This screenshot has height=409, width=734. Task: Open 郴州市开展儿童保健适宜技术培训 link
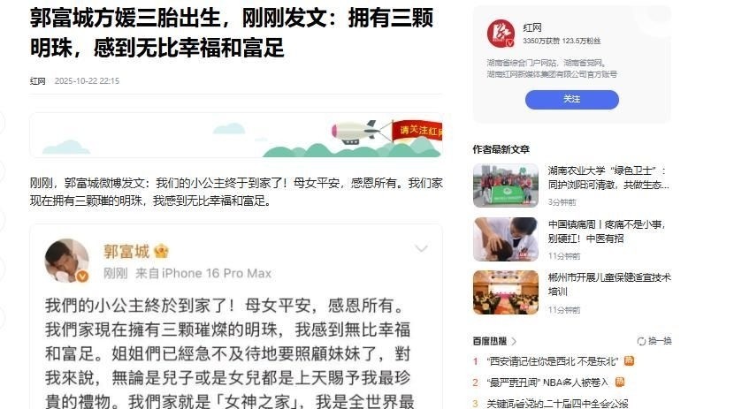click(609, 284)
